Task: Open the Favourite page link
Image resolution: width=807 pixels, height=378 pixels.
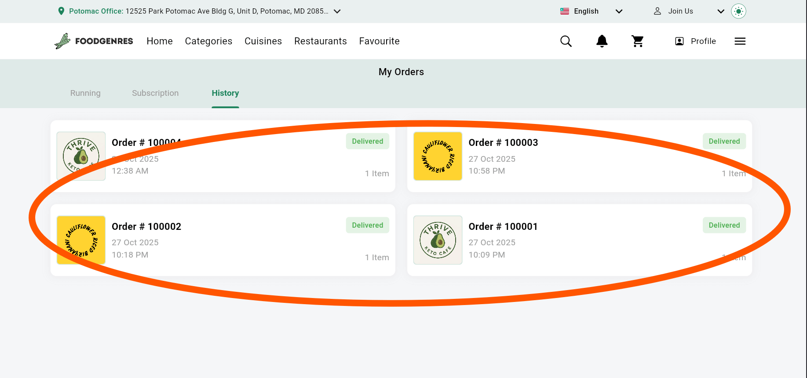Action: pyautogui.click(x=379, y=41)
